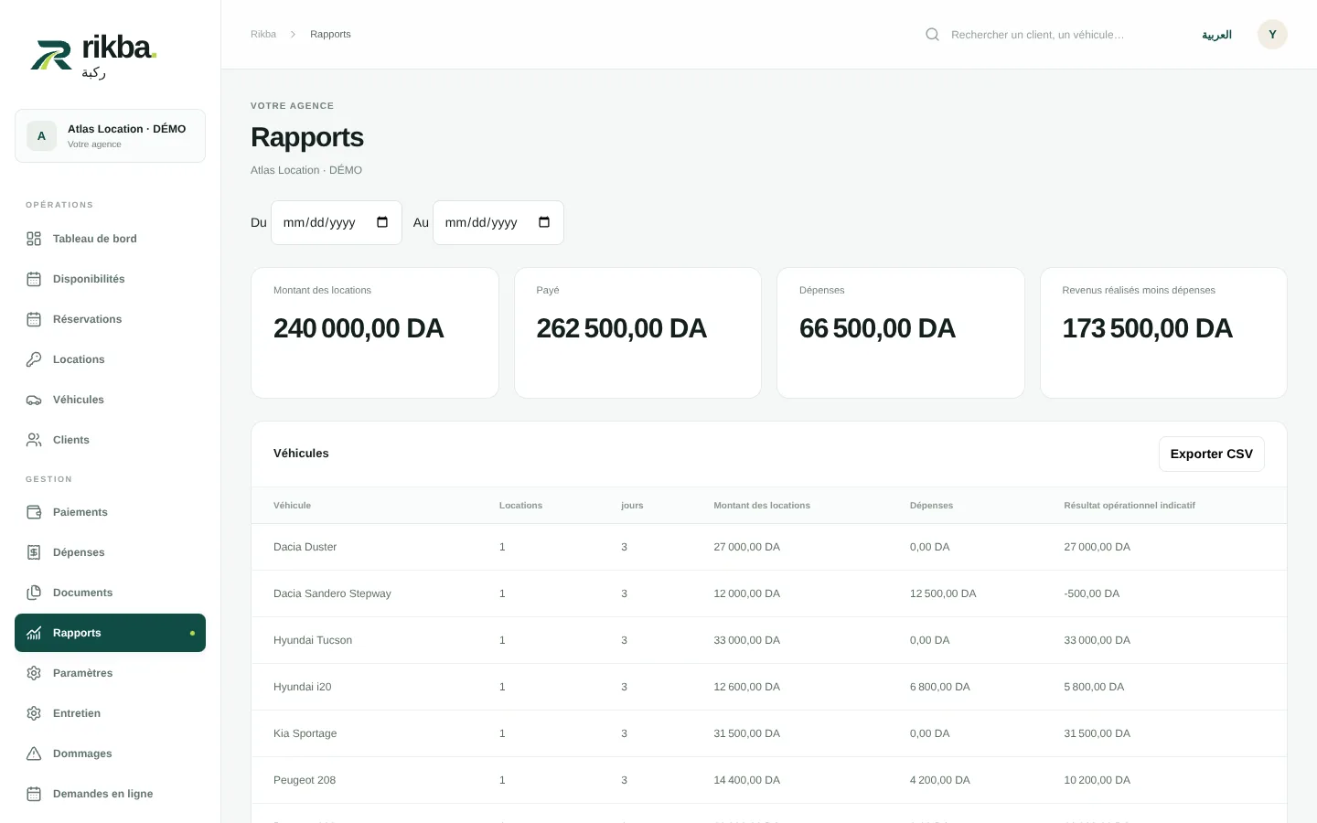Click the Locations key icon
Viewport: 1317px width, 823px height.
click(x=34, y=359)
